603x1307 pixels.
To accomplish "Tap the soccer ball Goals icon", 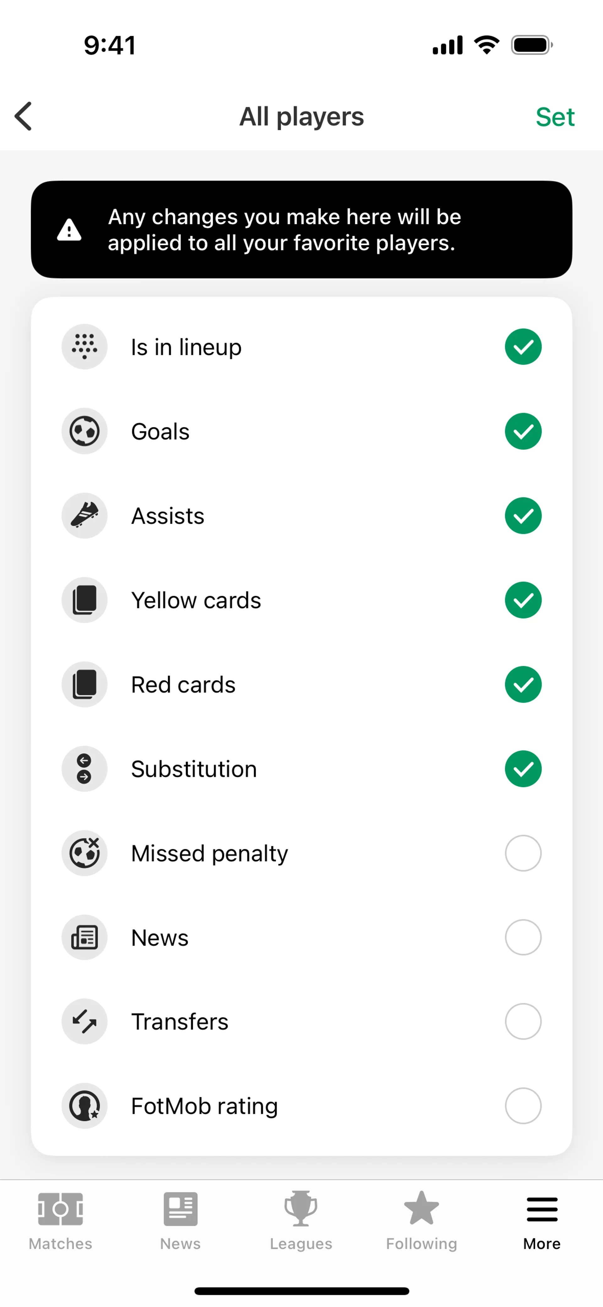I will click(84, 431).
